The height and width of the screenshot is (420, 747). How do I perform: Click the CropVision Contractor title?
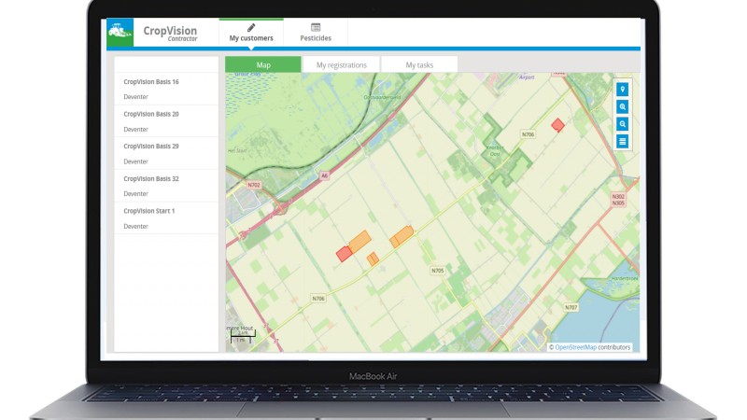(x=170, y=33)
